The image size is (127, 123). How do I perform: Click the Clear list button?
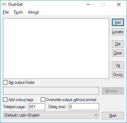118,53
